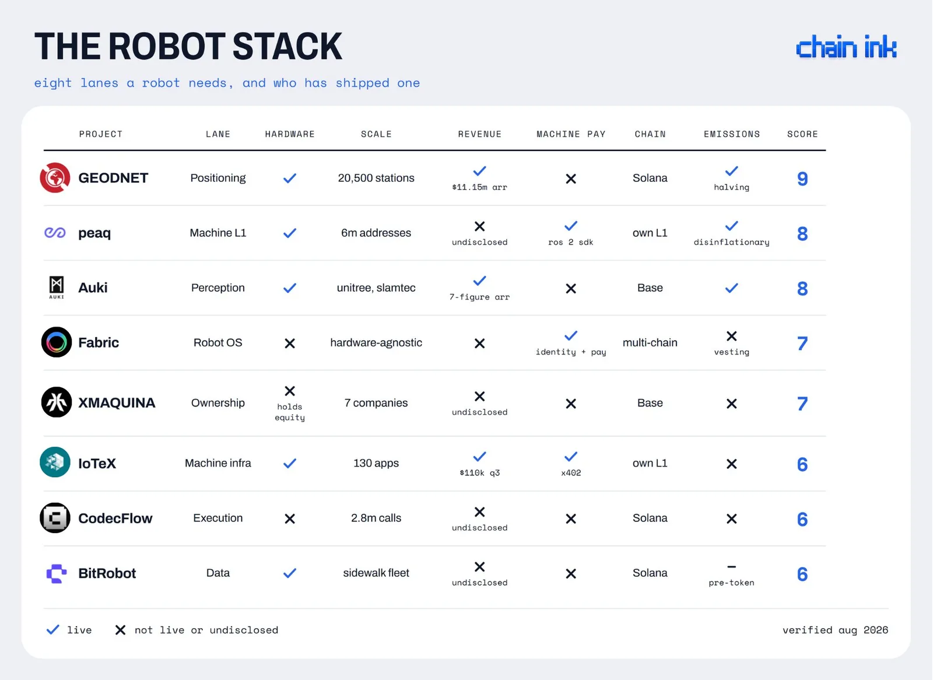Click the BitRobot hardware checkmark
This screenshot has height=680, width=933.
(x=290, y=573)
